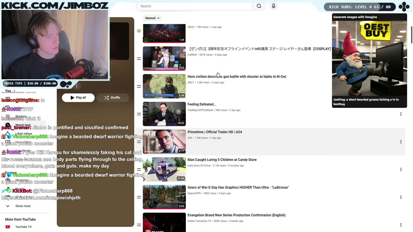Visit the ABC7 channel name

[x=191, y=82]
